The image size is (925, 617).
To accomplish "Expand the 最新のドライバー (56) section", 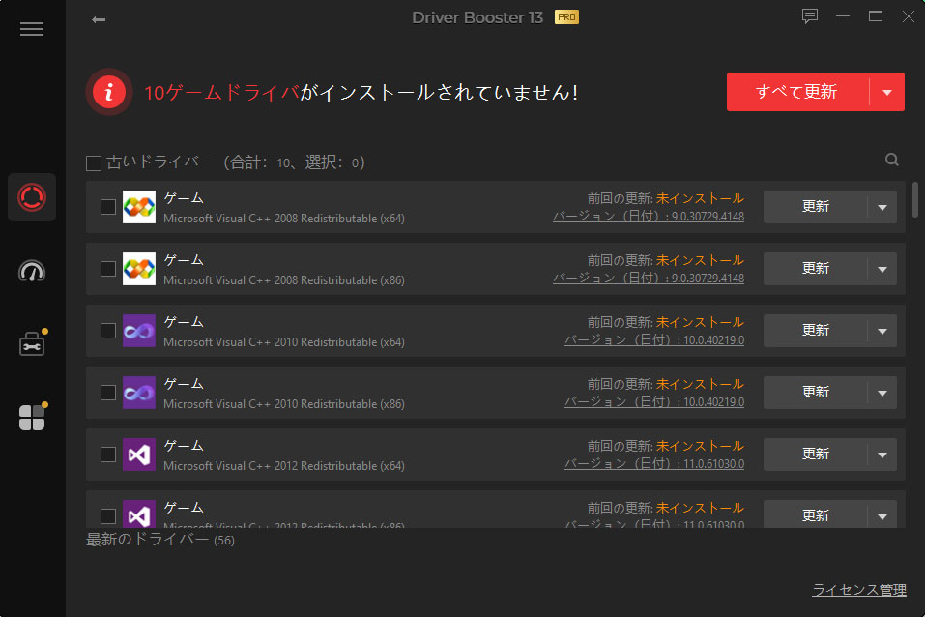I will [160, 541].
